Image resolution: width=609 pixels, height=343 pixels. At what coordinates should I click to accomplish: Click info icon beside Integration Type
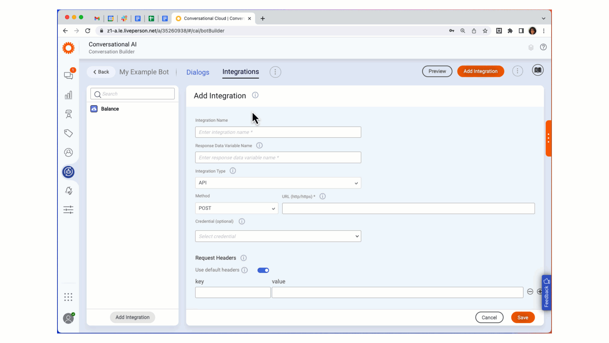click(x=233, y=171)
